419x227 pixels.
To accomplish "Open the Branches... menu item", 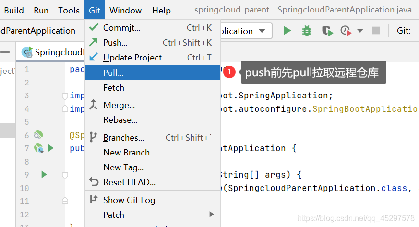I will tap(123, 138).
